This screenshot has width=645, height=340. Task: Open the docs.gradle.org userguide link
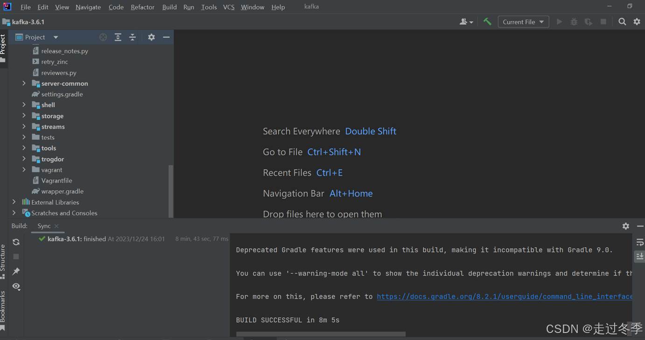(x=505, y=296)
